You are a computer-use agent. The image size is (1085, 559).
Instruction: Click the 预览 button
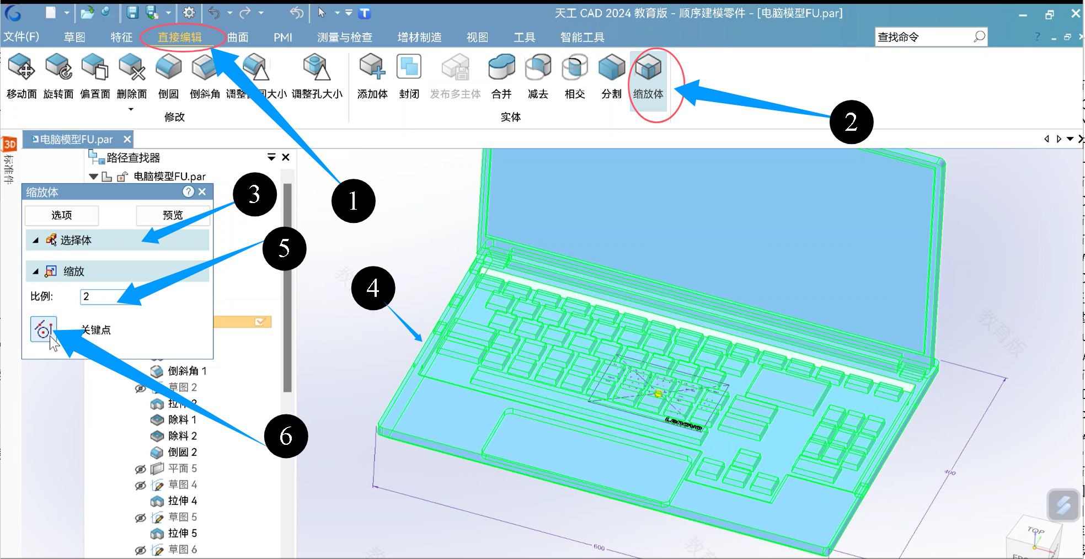pyautogui.click(x=173, y=215)
